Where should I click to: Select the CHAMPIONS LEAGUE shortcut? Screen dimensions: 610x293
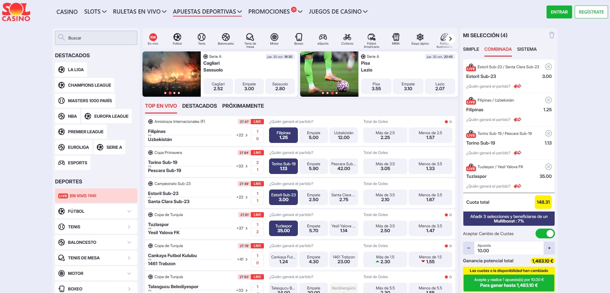click(85, 85)
